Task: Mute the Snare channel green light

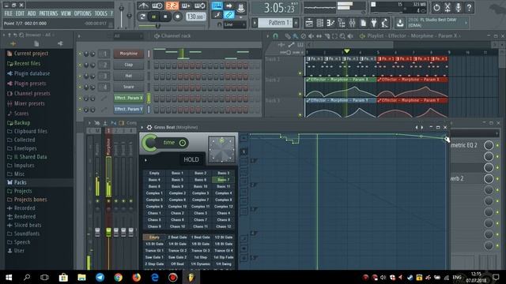Action: click(x=80, y=88)
